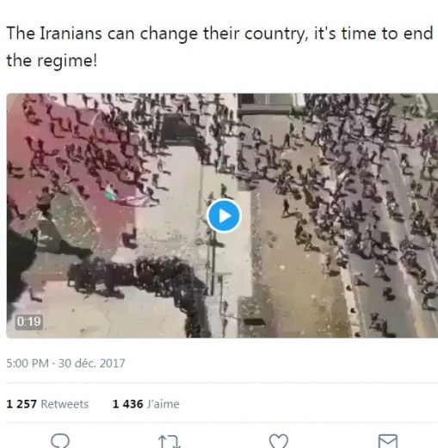Click the bold 1 257 count

[x=22, y=404]
